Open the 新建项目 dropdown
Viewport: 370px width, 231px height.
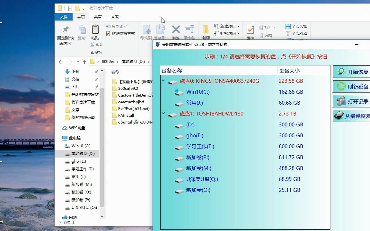(x=226, y=26)
